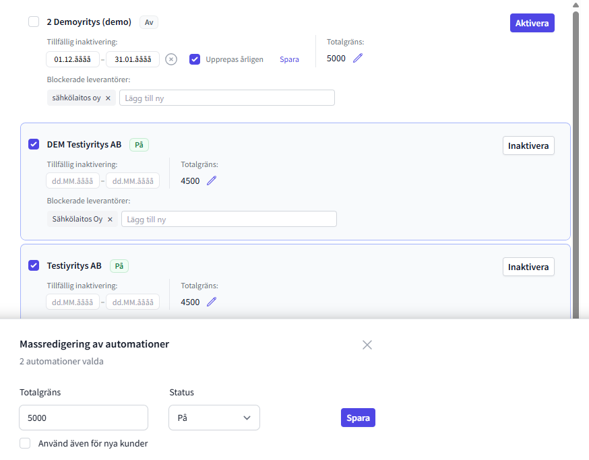Toggle Upprepas årligen checkbox
This screenshot has height=460, width=589.
click(x=195, y=59)
